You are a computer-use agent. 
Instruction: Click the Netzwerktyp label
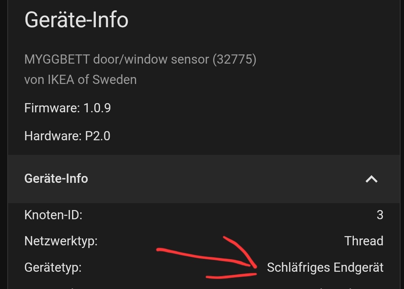click(x=61, y=241)
